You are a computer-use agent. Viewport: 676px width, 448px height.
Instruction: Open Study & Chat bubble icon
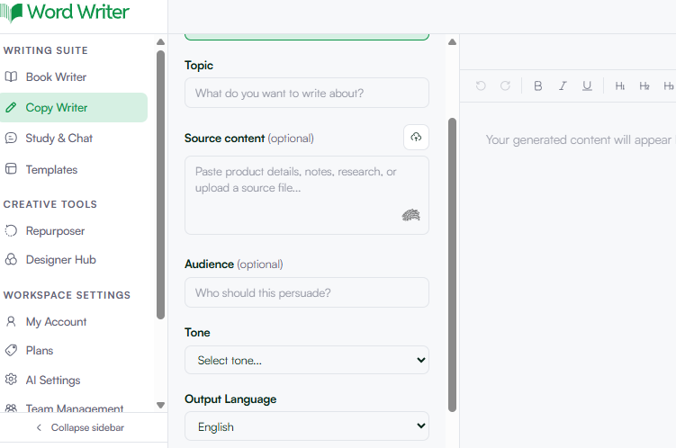[x=11, y=138]
